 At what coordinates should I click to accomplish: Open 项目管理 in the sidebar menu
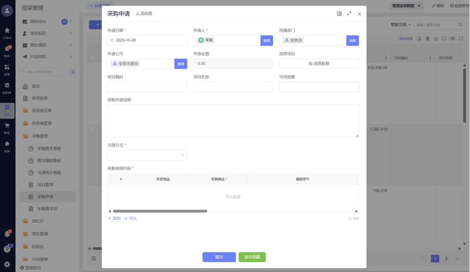click(x=45, y=185)
